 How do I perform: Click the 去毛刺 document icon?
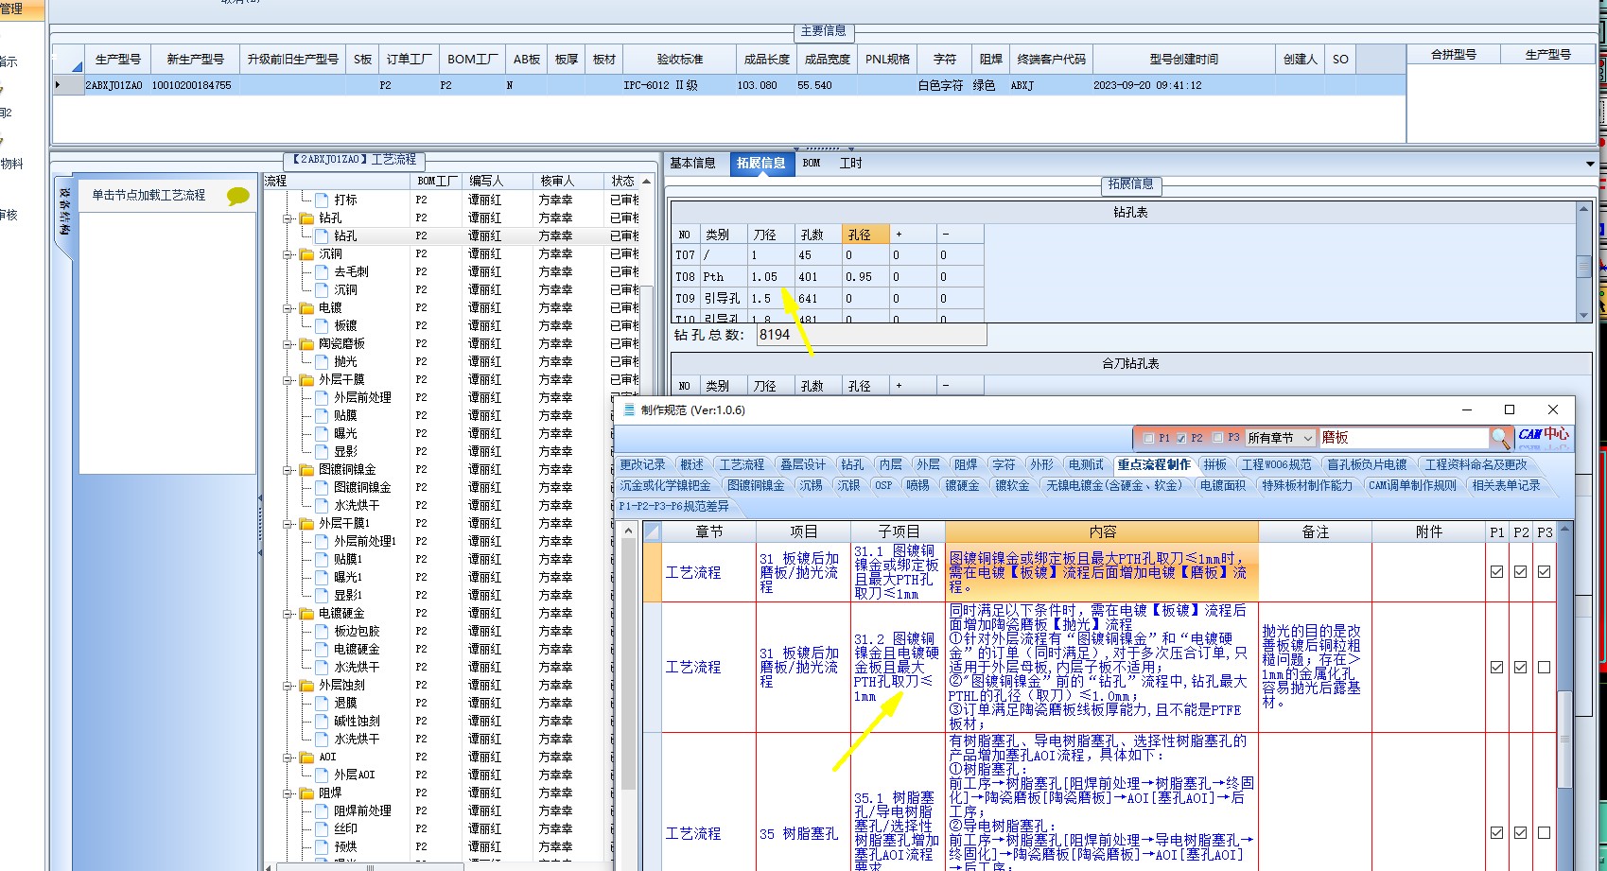pyautogui.click(x=322, y=272)
